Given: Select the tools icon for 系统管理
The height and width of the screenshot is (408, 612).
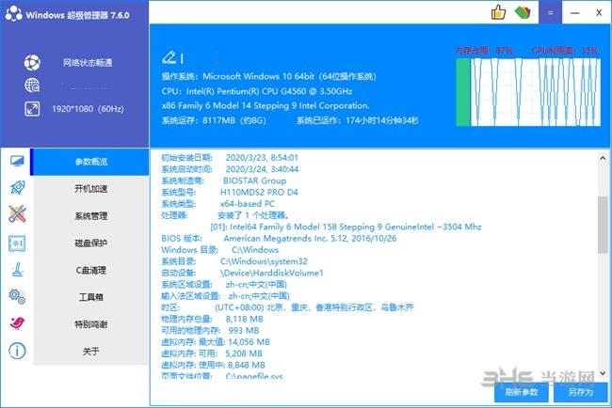Looking at the screenshot, I should click(x=17, y=214).
